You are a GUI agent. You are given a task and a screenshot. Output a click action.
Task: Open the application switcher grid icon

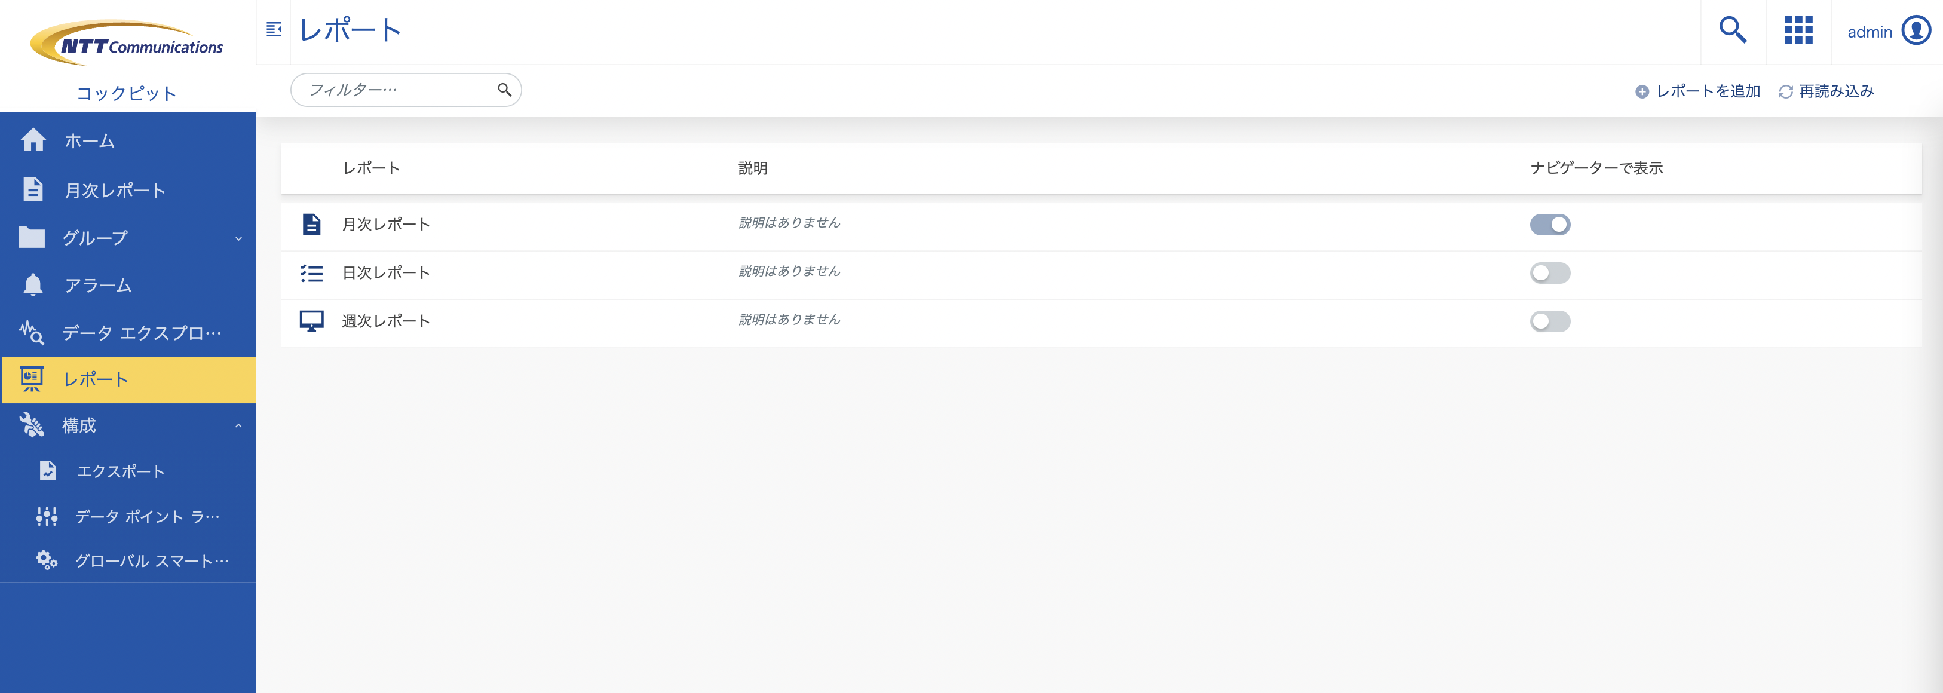1798,30
